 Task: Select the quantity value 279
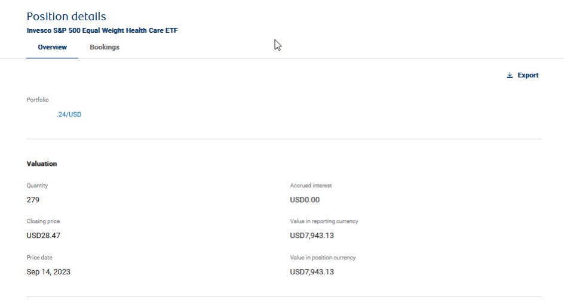pyautogui.click(x=33, y=200)
